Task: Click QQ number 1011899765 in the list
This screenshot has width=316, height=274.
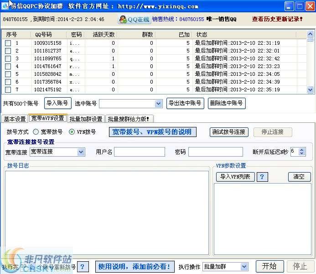Action: pyautogui.click(x=47, y=58)
